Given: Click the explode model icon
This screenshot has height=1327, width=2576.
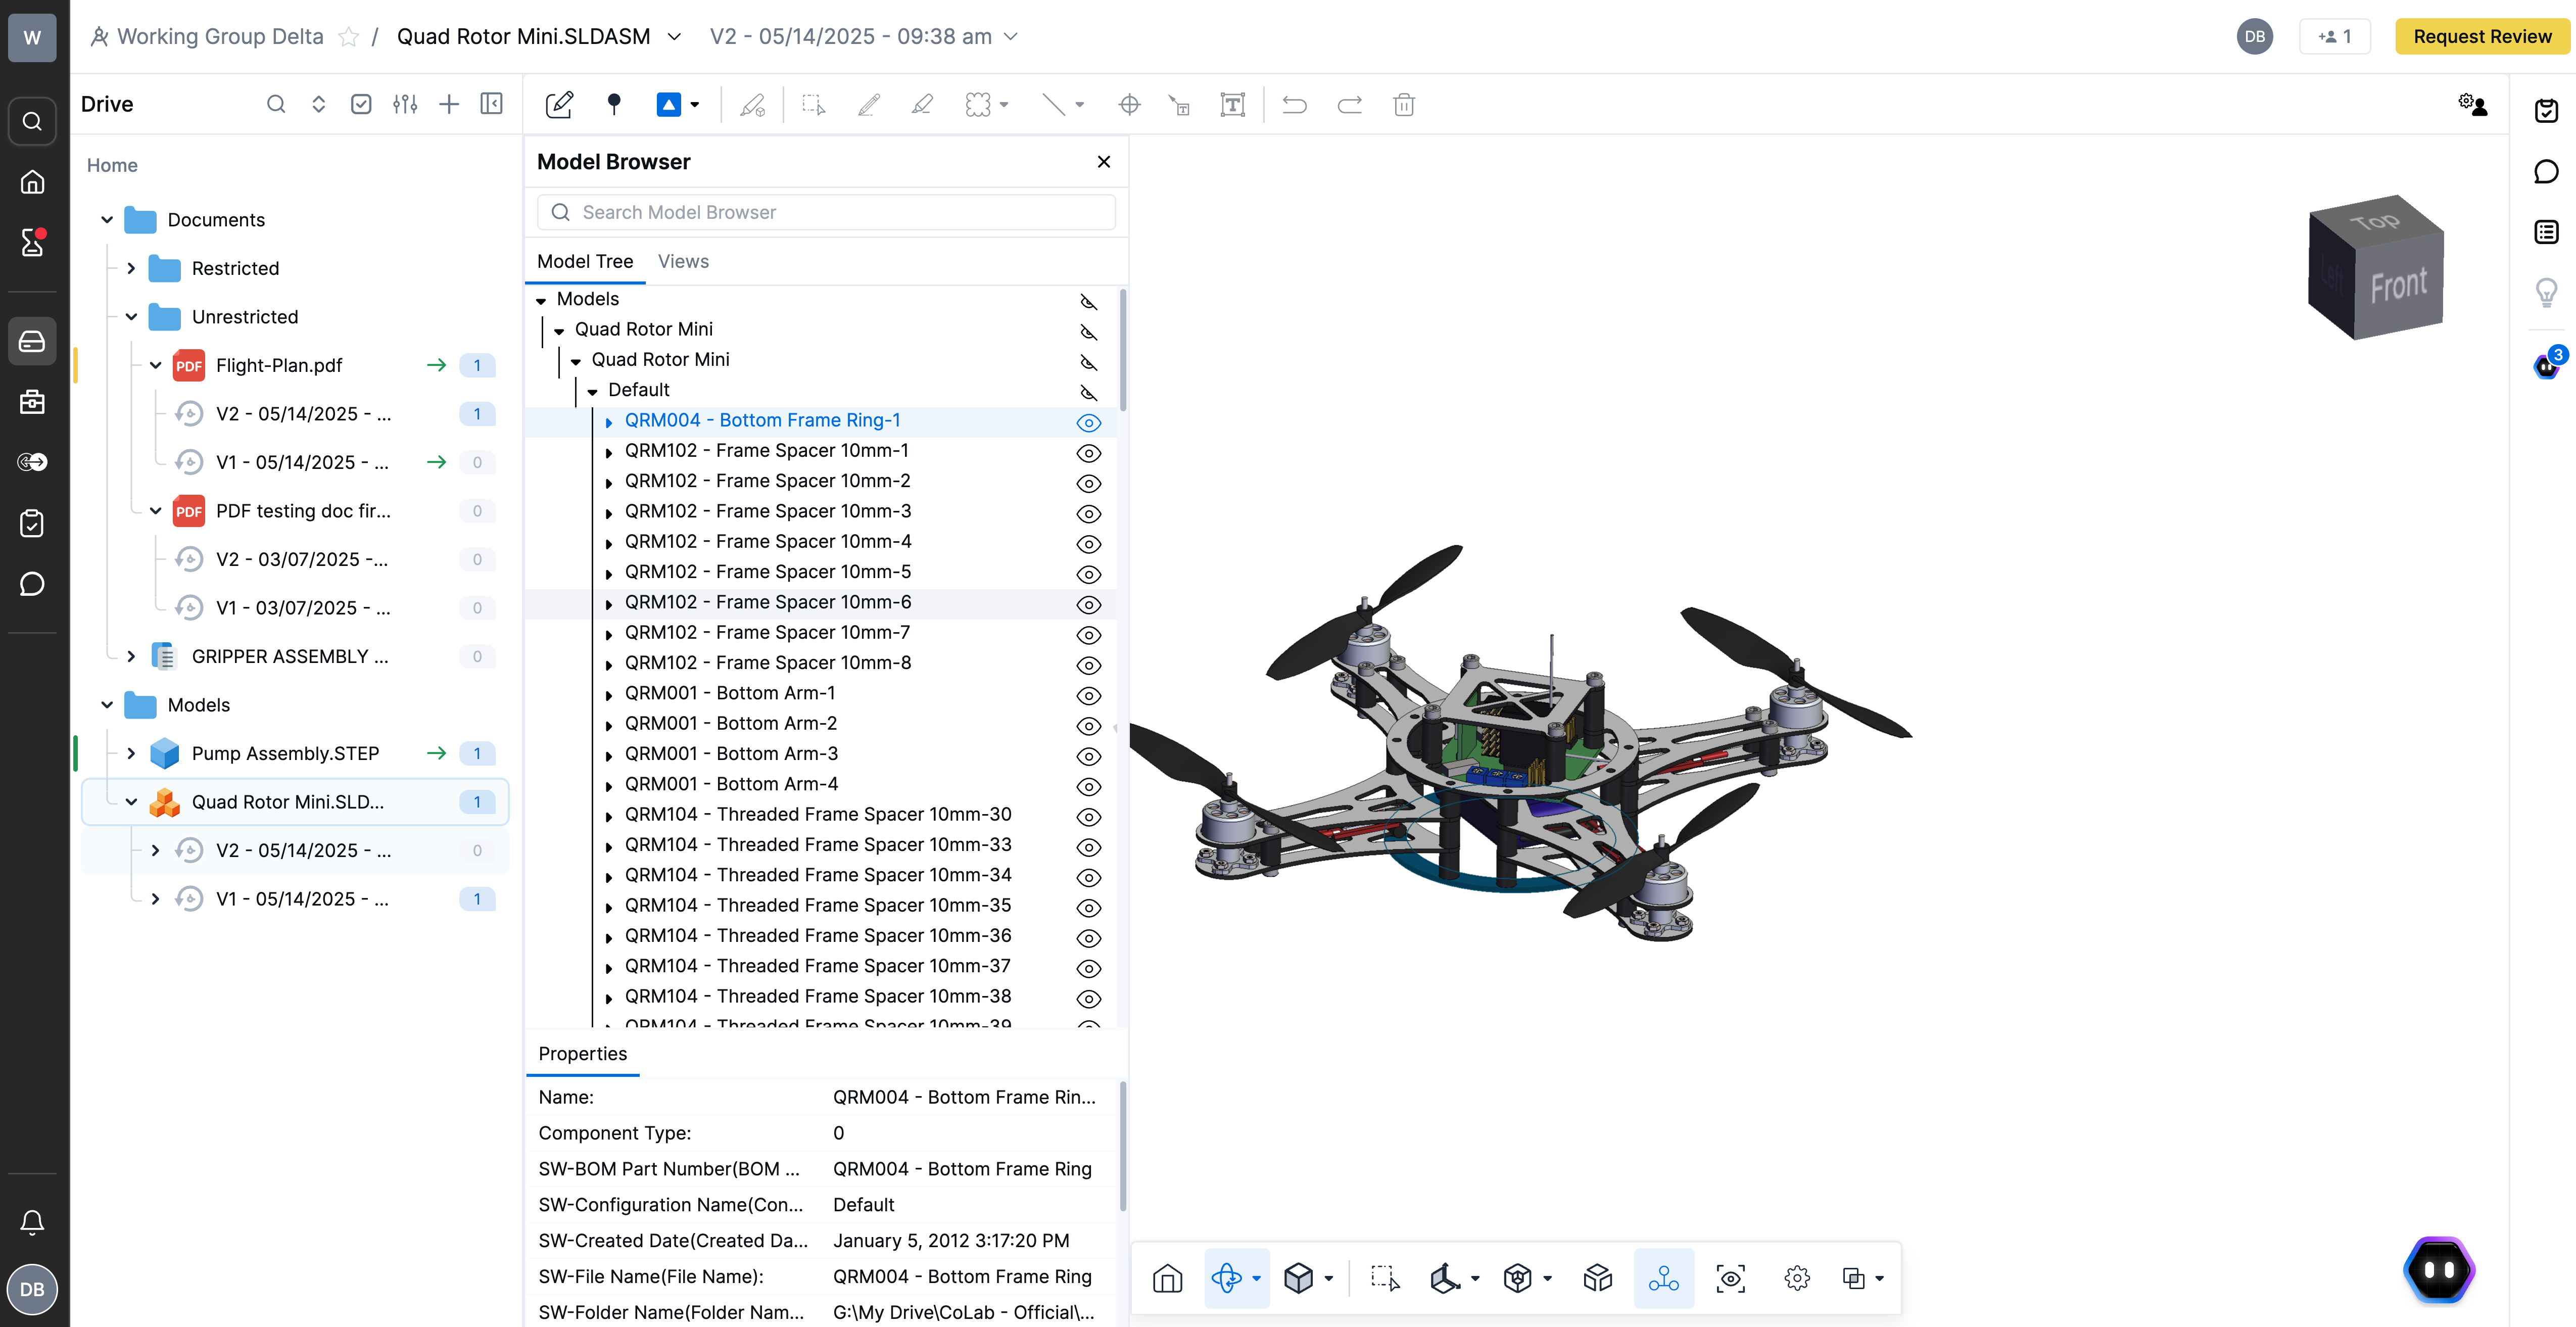Looking at the screenshot, I should tap(1598, 1278).
